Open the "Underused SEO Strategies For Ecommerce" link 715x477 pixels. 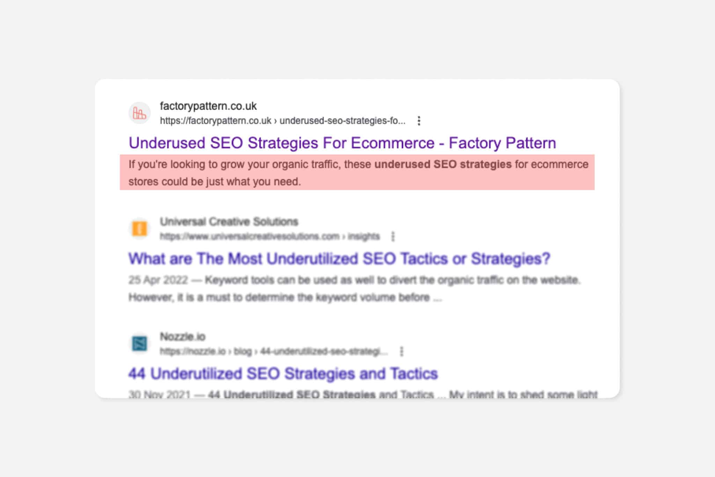(x=342, y=143)
